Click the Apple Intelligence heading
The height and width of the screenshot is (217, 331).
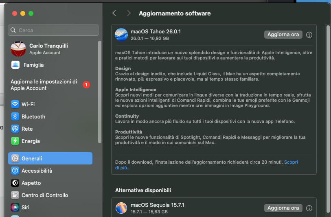click(x=136, y=90)
